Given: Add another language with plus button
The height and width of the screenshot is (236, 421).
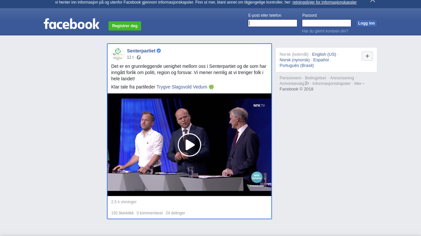Looking at the screenshot, I should (x=367, y=56).
